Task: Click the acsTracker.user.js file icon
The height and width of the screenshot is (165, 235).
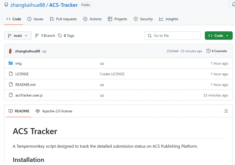Action: [11, 95]
